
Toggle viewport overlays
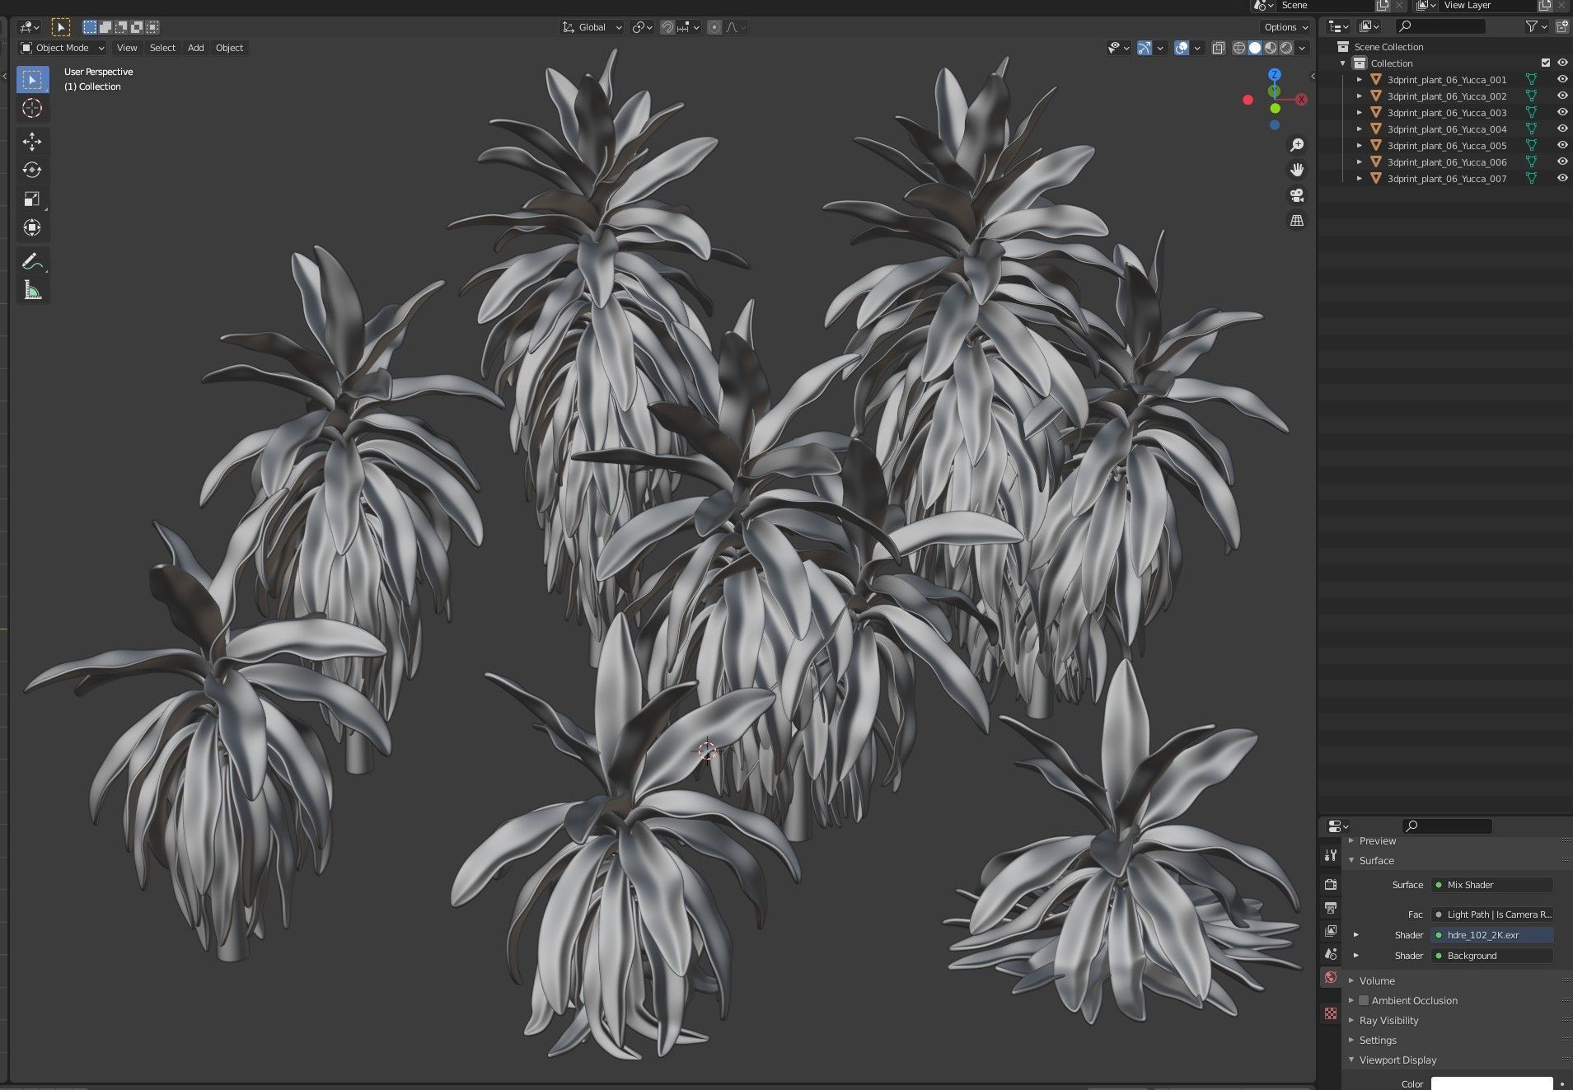(x=1182, y=48)
